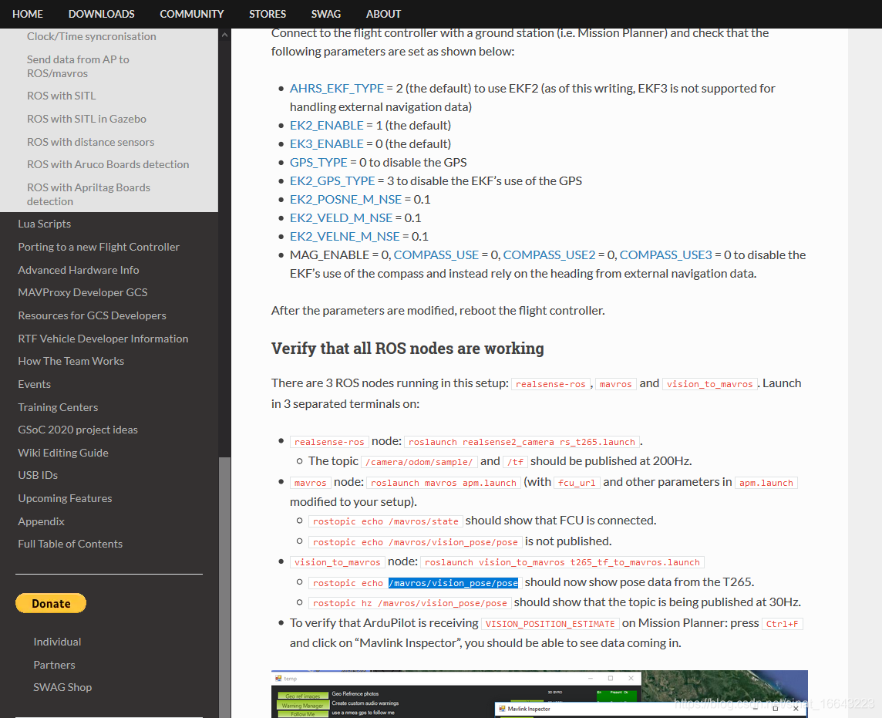
Task: Select the ROS with SITL sidebar entry
Action: 62,96
